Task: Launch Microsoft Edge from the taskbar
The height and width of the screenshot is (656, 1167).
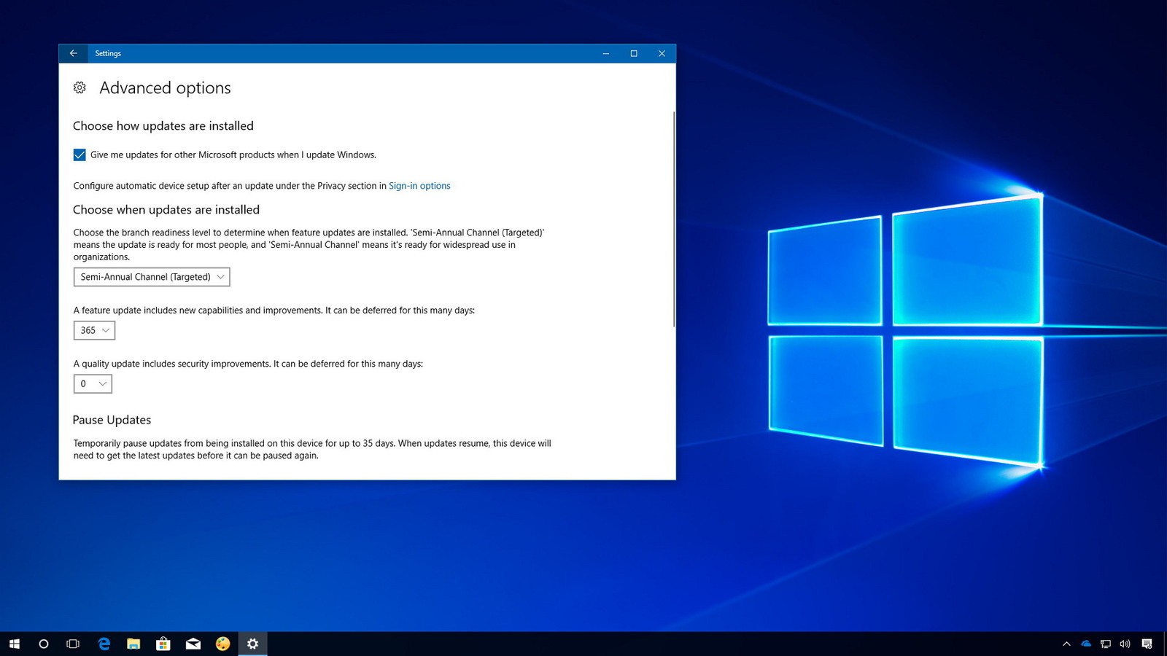Action: coord(104,644)
